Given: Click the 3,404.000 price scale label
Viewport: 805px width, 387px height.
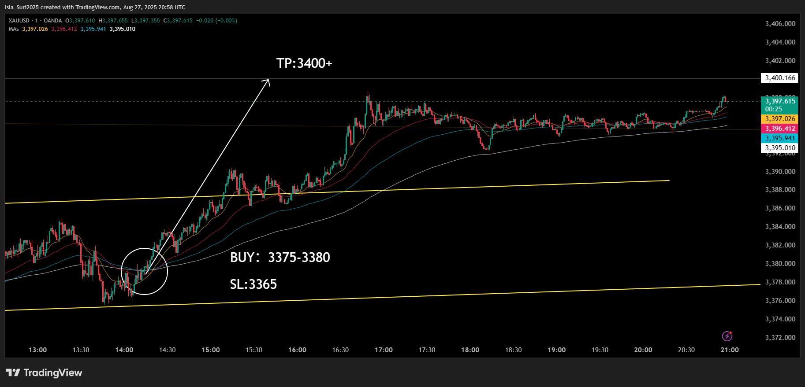Looking at the screenshot, I should 780,42.
